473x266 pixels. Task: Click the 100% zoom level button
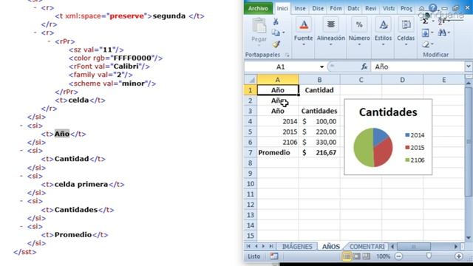pos(383,256)
